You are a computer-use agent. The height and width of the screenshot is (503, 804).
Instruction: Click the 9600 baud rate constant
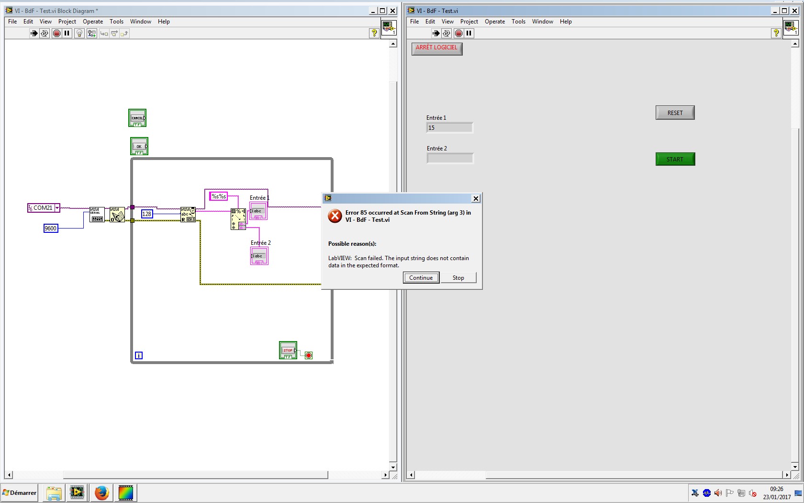pyautogui.click(x=51, y=229)
